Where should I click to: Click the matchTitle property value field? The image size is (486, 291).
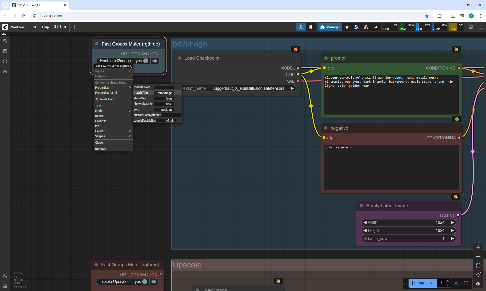pos(165,93)
